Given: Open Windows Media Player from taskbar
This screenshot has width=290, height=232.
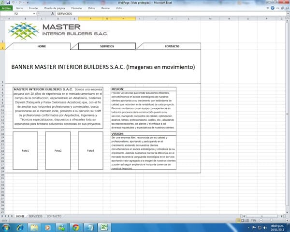Looking at the screenshot, I should click(48, 227).
